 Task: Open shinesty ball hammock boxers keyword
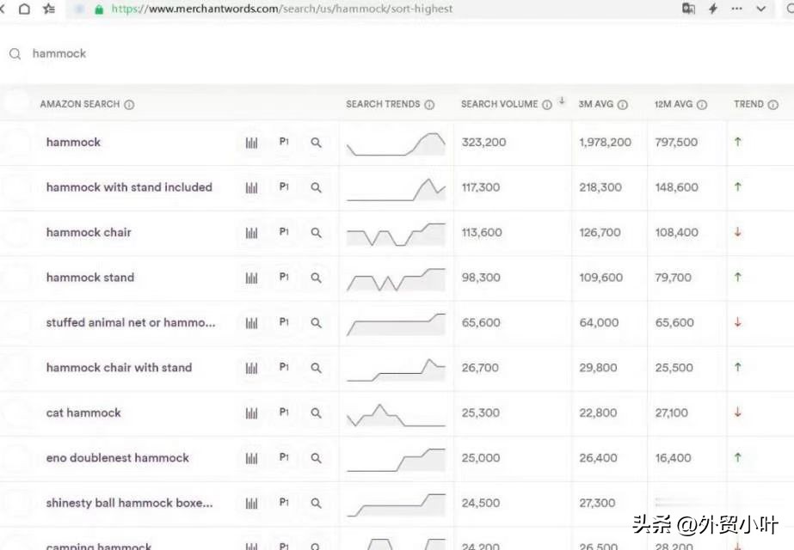tap(129, 504)
